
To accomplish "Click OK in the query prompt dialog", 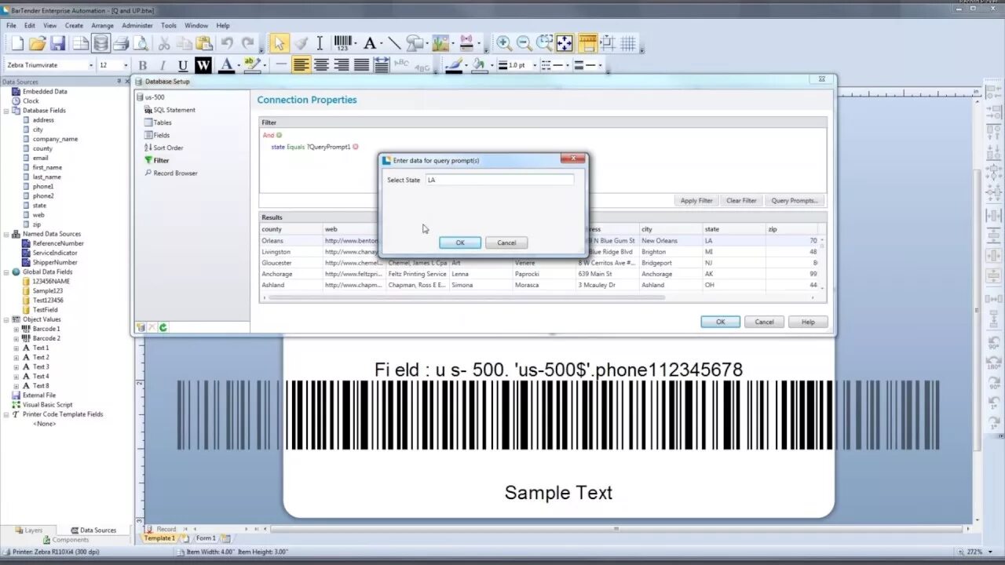I will (460, 242).
